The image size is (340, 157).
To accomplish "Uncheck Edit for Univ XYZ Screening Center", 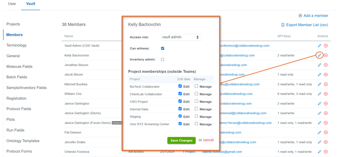I will (x=180, y=124).
